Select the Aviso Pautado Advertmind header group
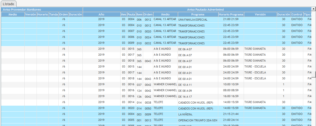This screenshot has width=316, height=126. pyautogui.click(x=198, y=10)
